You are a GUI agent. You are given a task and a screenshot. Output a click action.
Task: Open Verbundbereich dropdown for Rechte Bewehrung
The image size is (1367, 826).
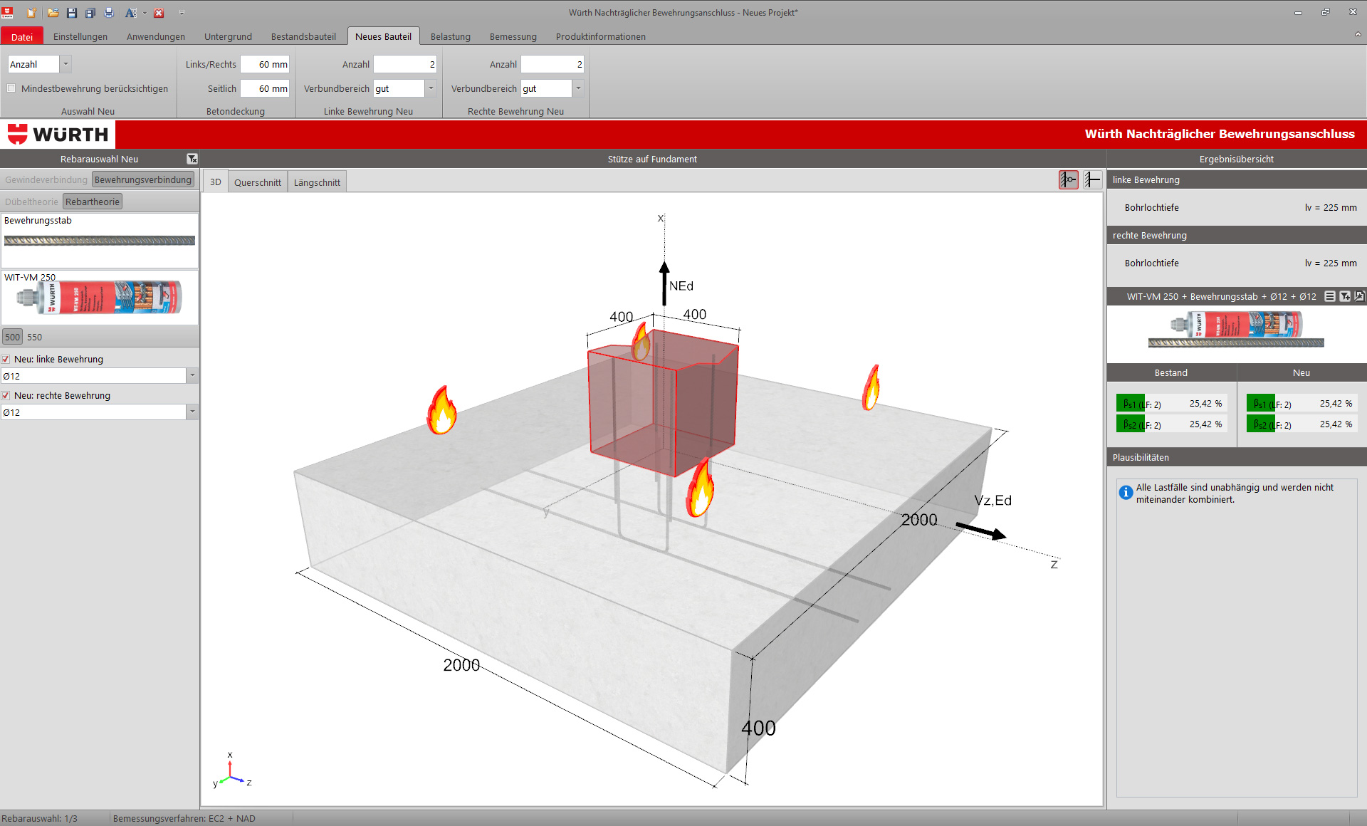578,88
